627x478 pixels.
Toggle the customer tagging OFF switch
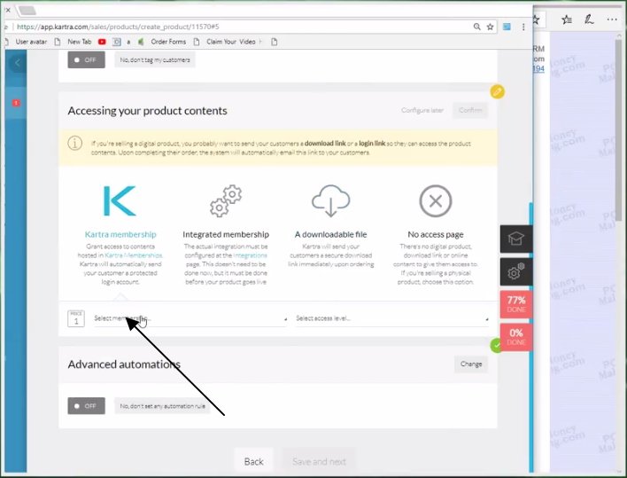click(87, 59)
